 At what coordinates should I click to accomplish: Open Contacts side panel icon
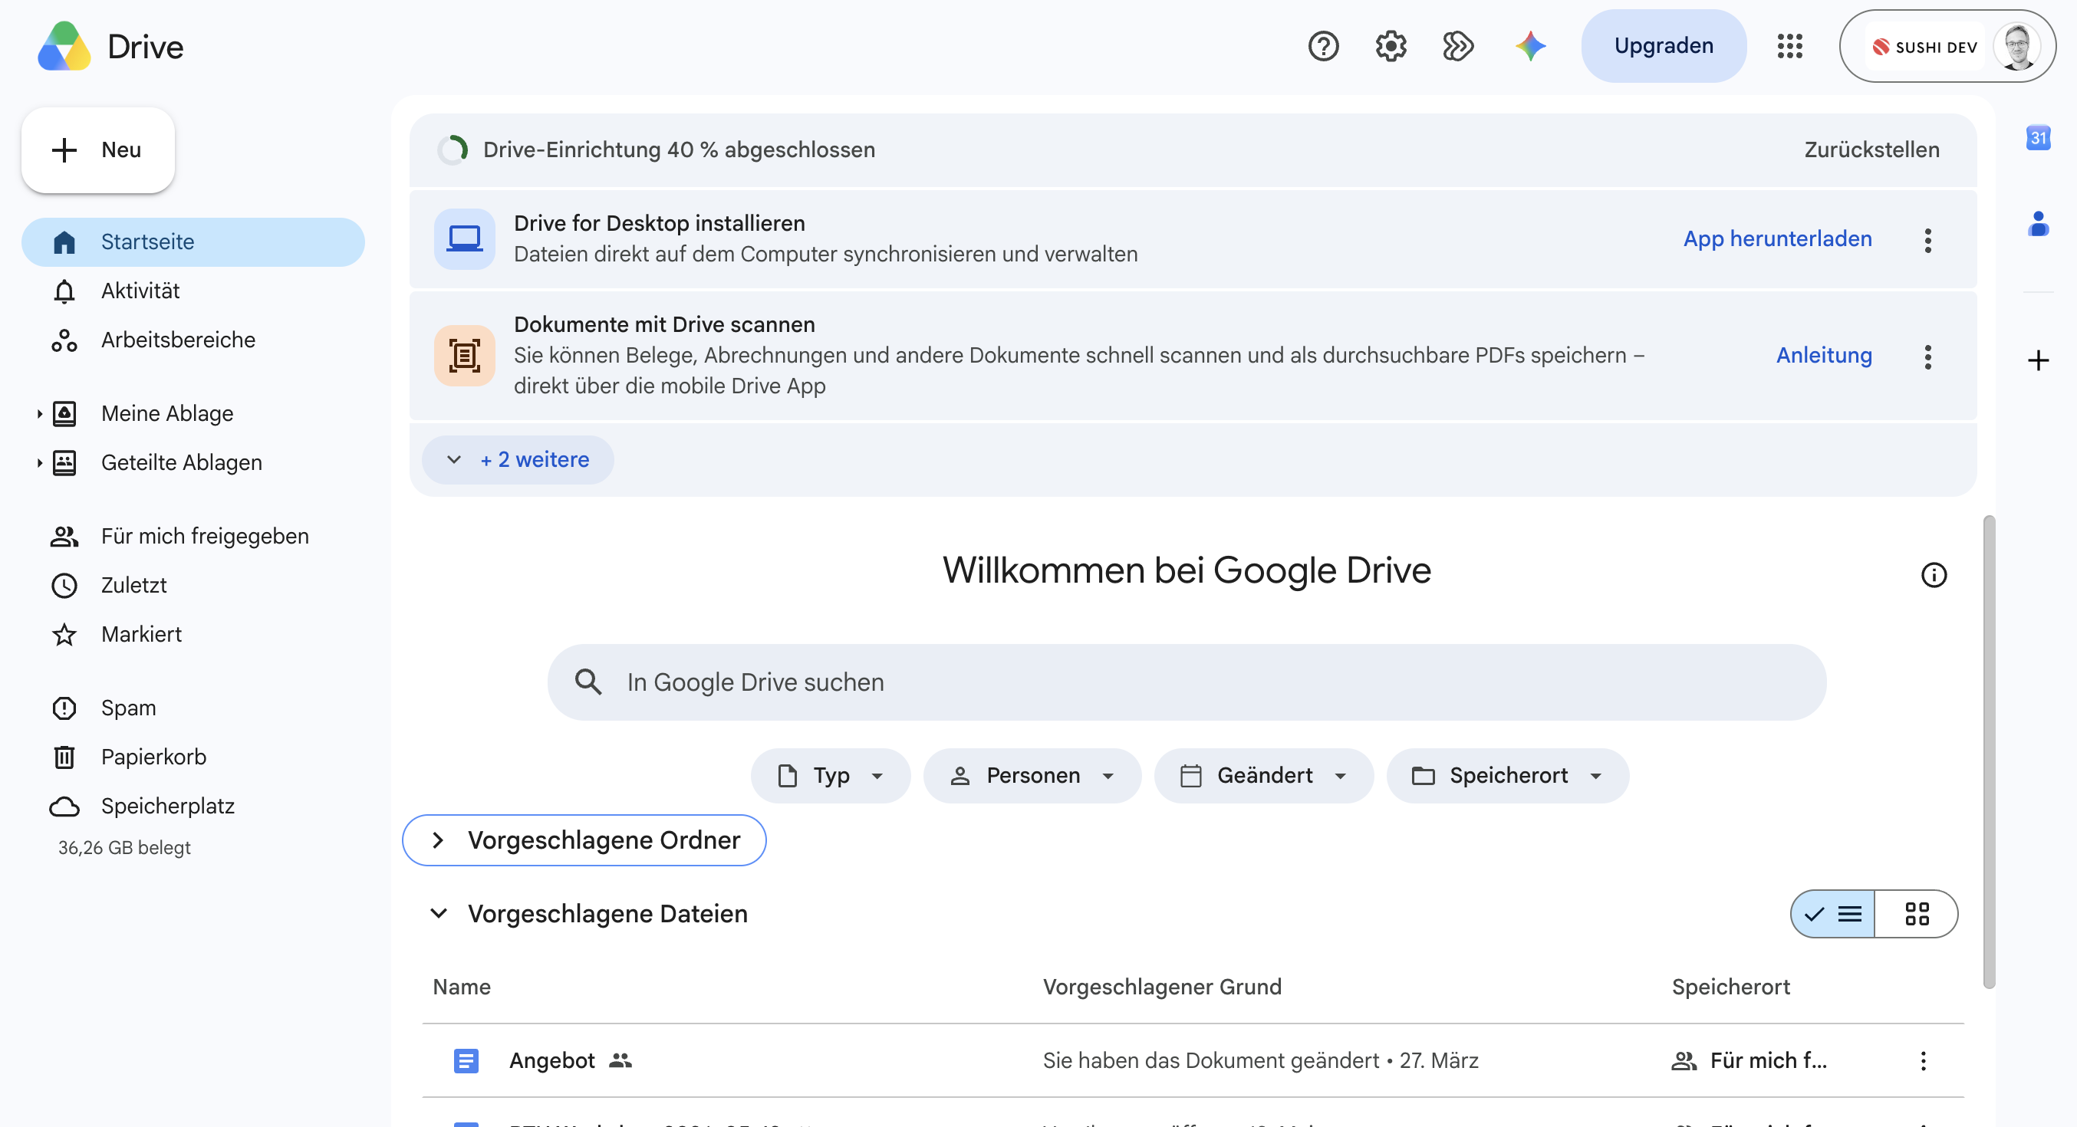coord(2037,223)
